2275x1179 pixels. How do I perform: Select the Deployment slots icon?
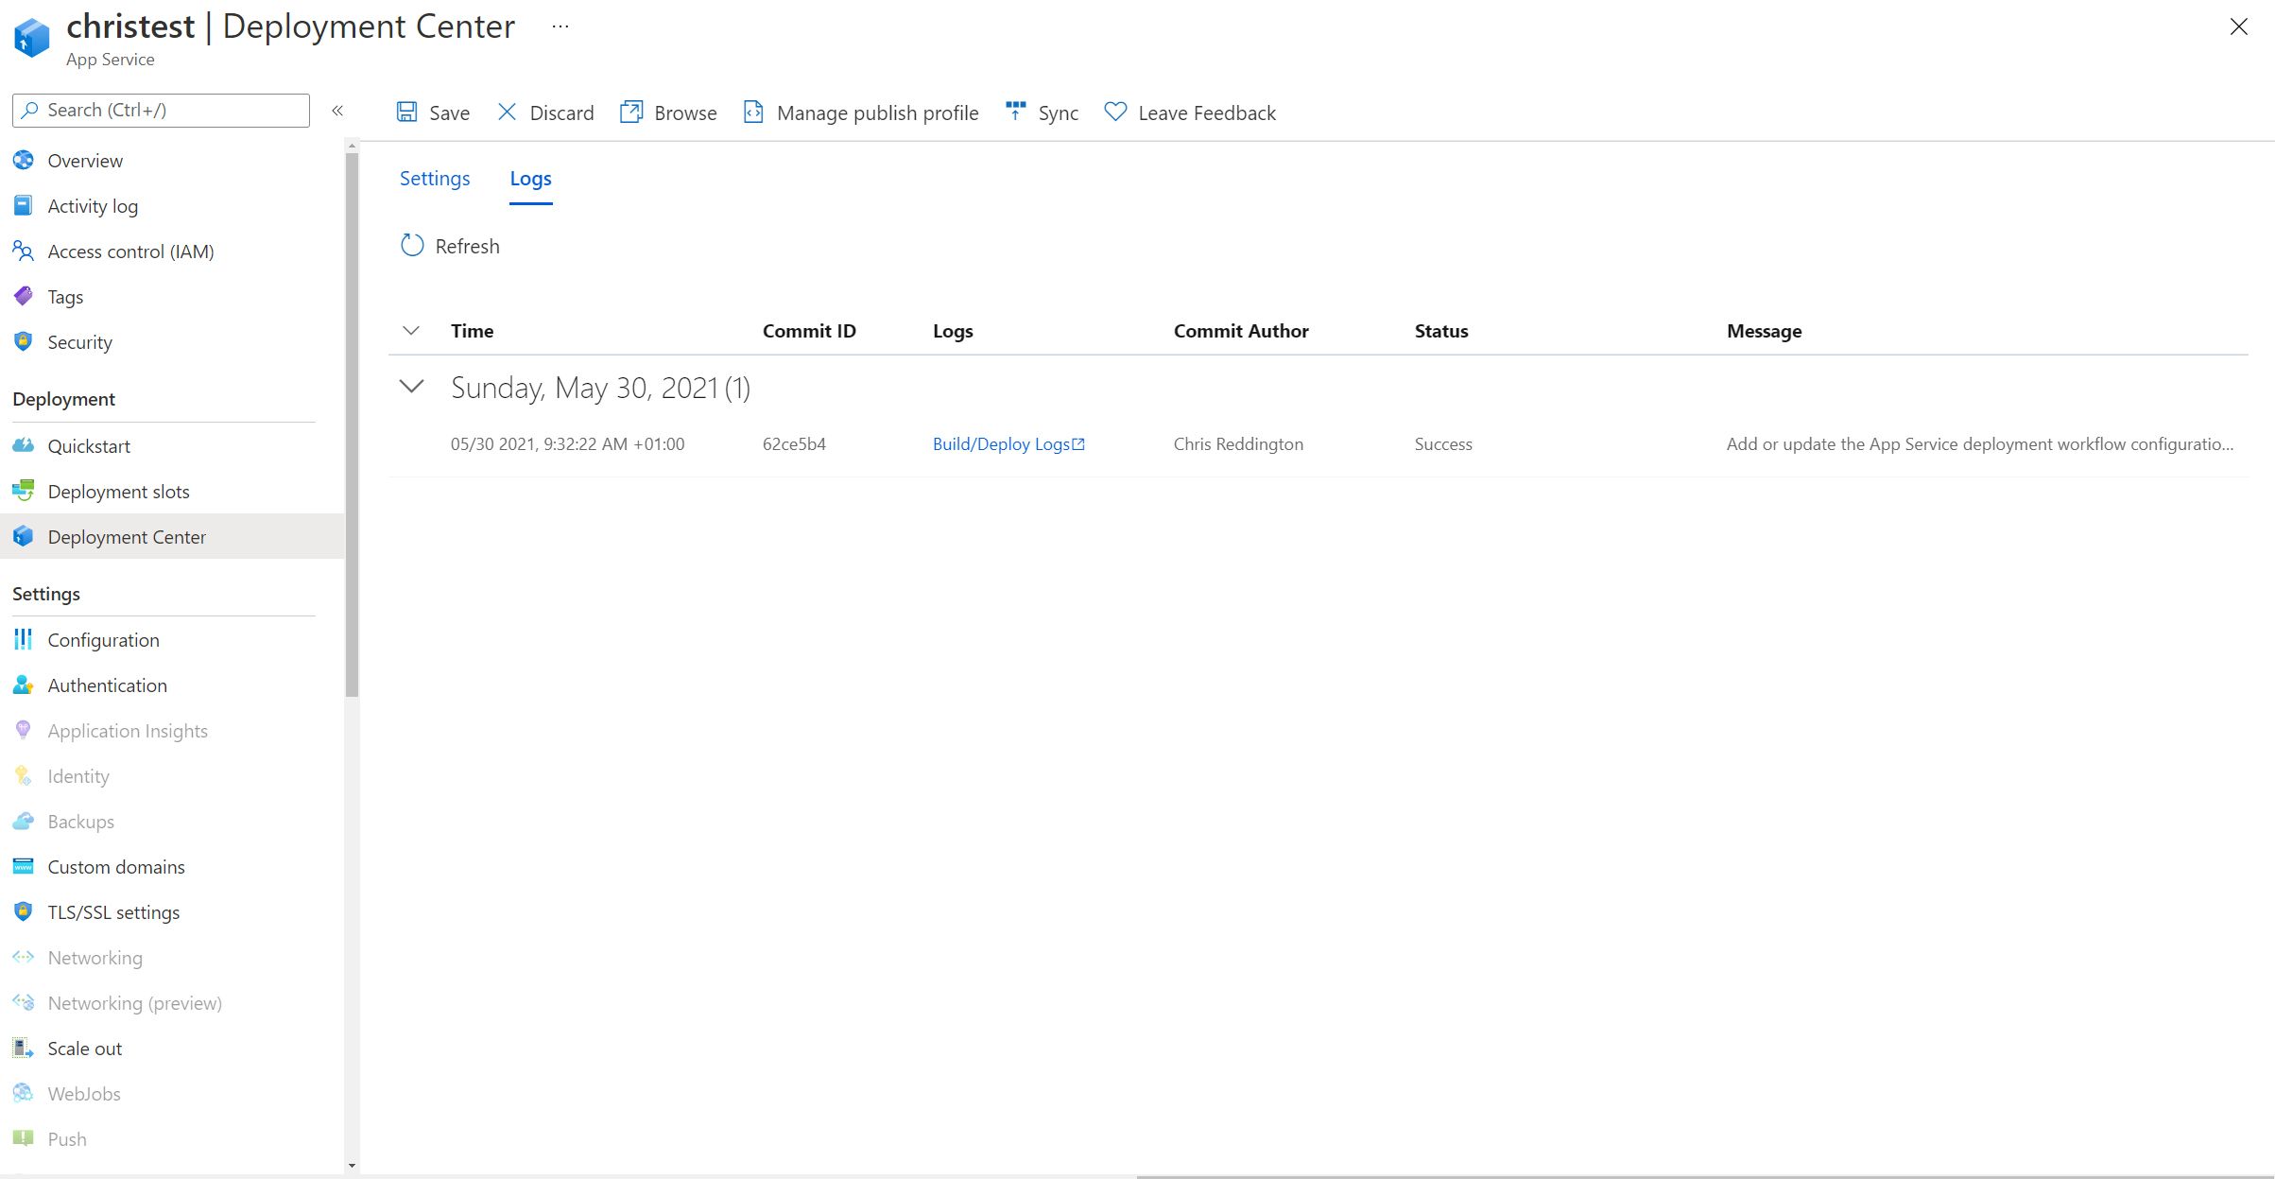[x=23, y=491]
